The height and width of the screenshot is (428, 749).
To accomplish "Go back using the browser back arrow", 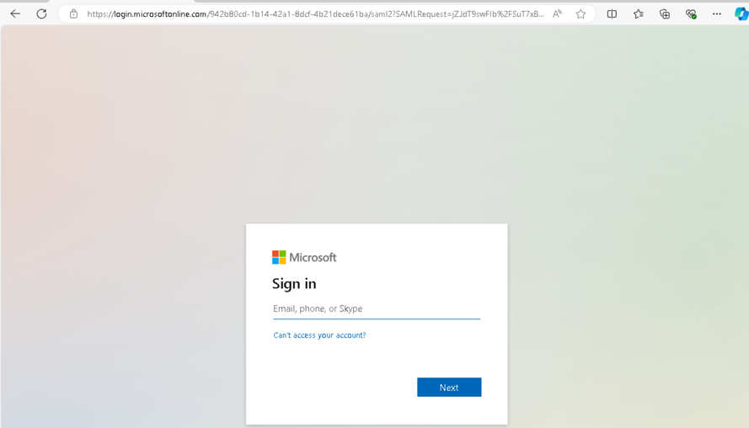I will [x=15, y=13].
